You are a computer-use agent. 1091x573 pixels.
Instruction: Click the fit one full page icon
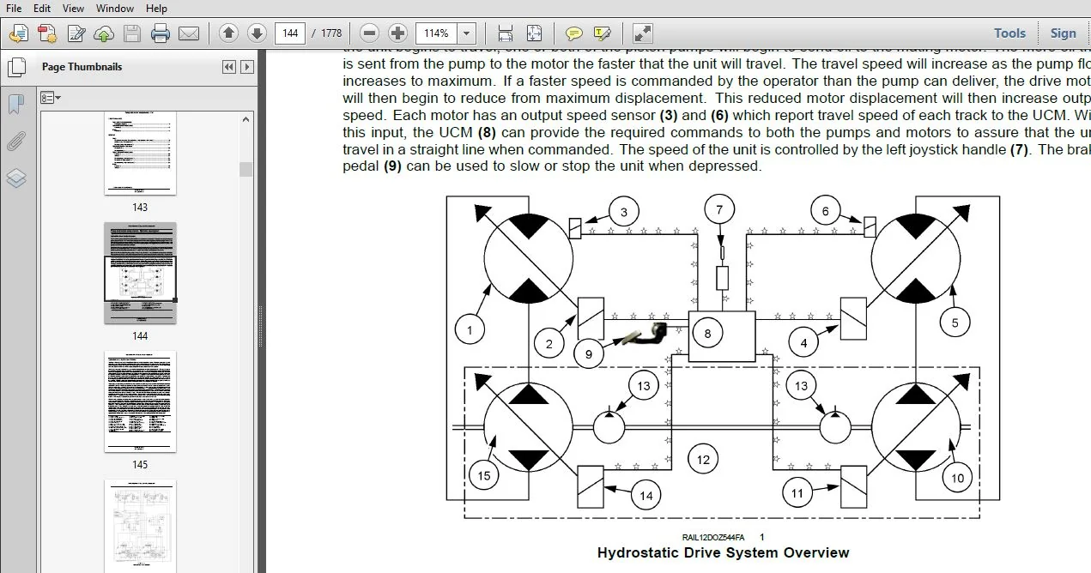tap(534, 33)
